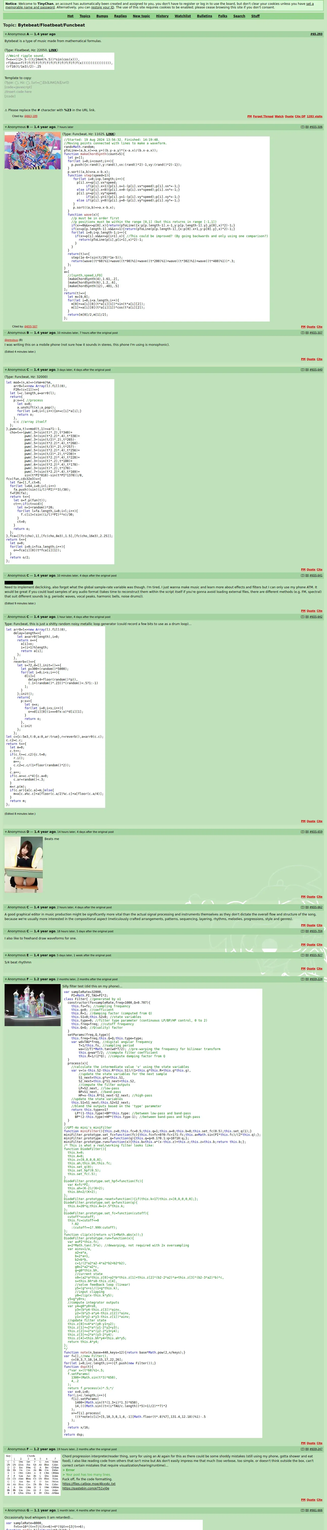The image size is (327, 1530).
Task: Open the post number #655,927 link
Action: point(316,955)
